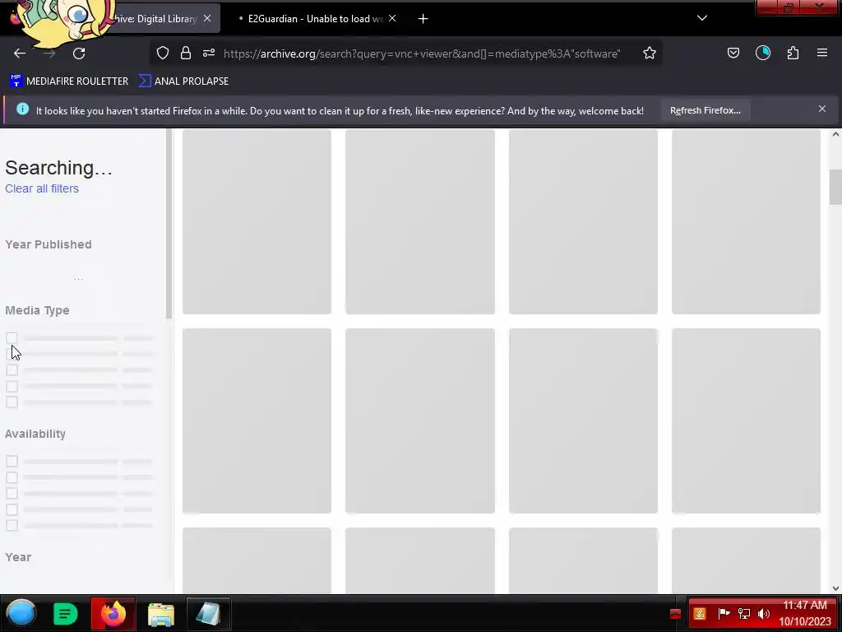Tick the first Media Type checkbox
The width and height of the screenshot is (842, 632).
point(12,338)
